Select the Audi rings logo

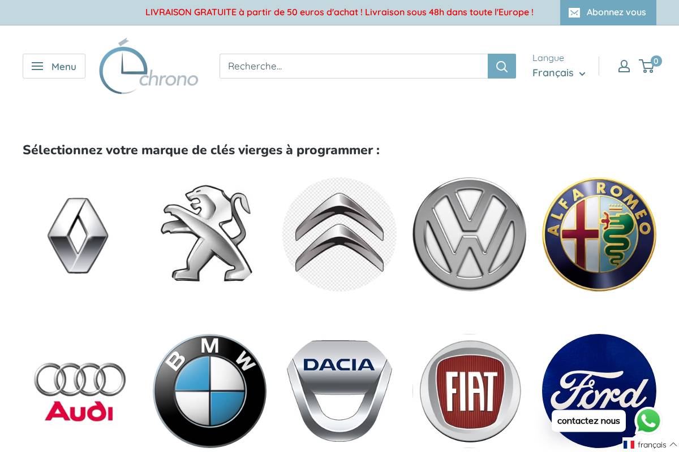coord(79,391)
